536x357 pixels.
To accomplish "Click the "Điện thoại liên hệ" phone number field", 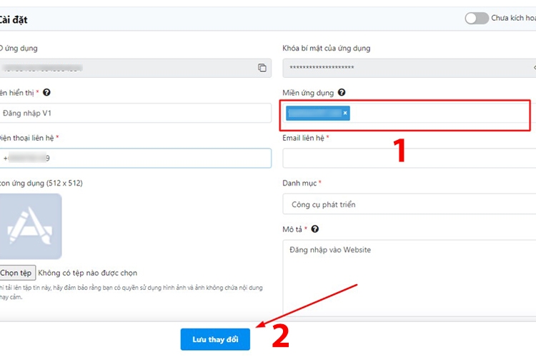I will 136,158.
